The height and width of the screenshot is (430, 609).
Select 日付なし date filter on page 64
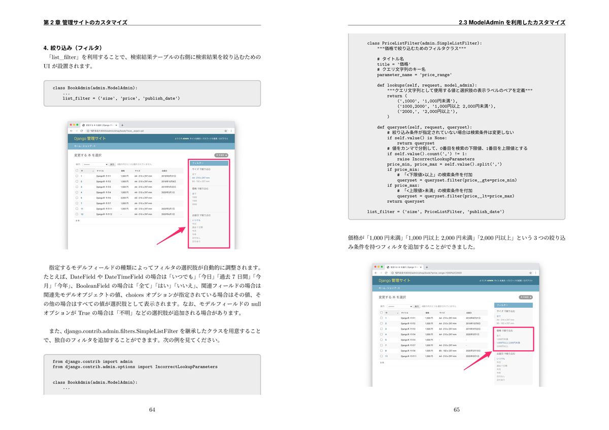pos(196,238)
